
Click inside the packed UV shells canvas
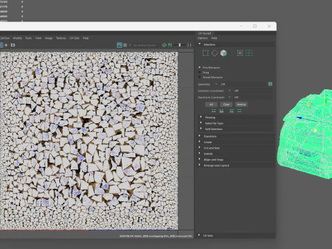point(89,140)
